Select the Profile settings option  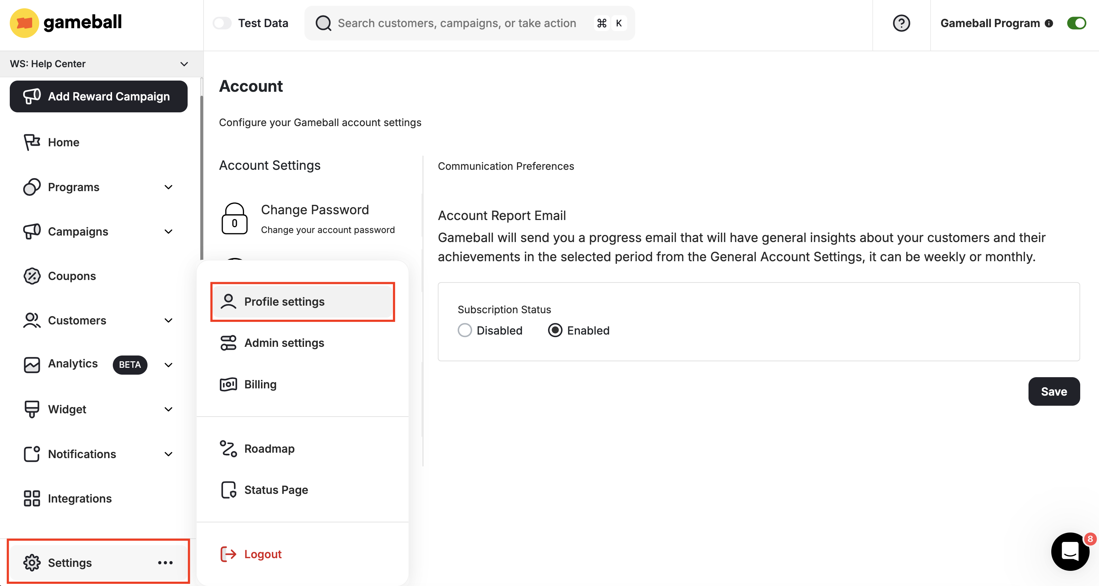tap(284, 302)
